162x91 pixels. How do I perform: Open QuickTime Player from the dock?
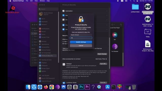point(99,87)
